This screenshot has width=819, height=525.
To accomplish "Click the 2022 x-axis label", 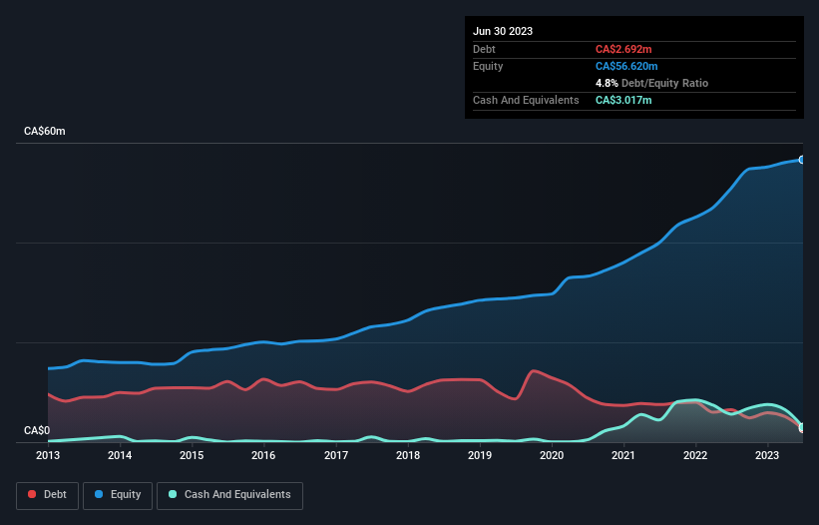I will click(695, 455).
